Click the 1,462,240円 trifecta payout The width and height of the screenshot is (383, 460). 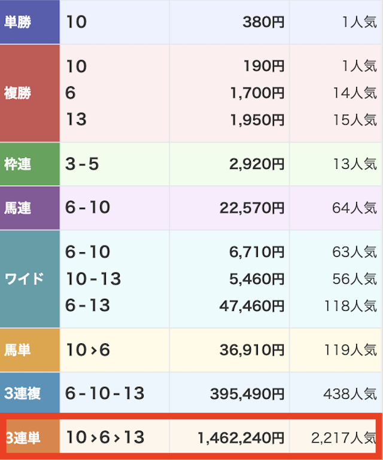pyautogui.click(x=241, y=438)
